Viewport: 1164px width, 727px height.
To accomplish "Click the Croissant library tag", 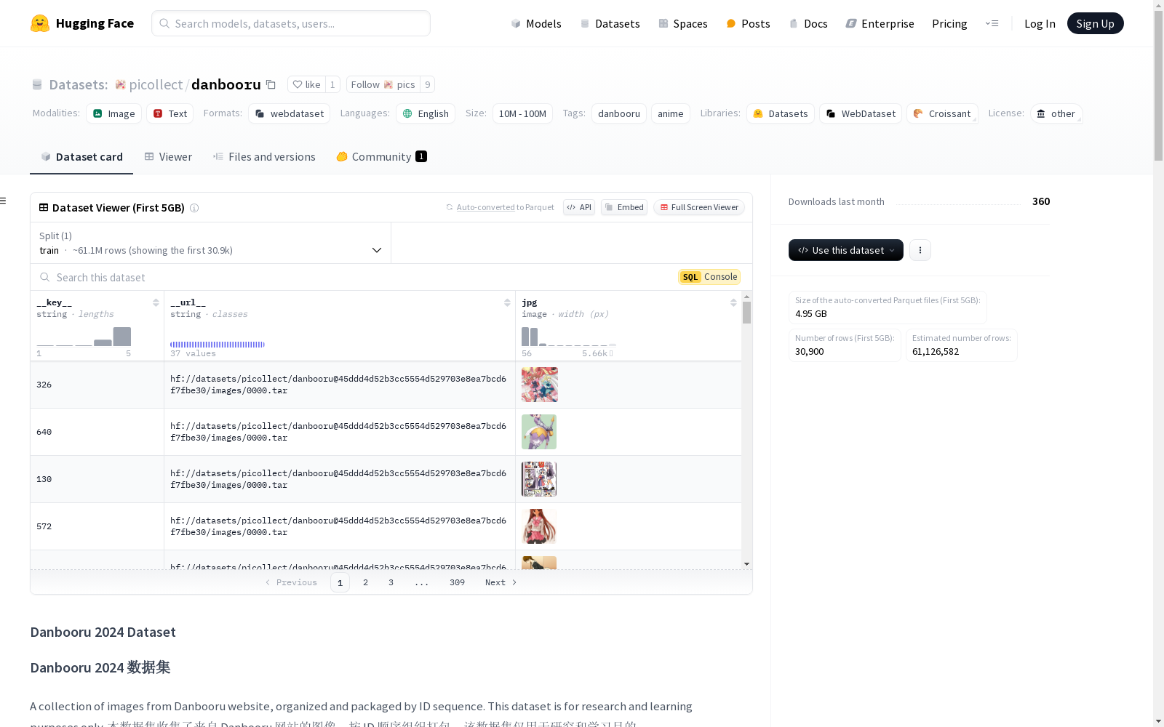I will point(942,113).
